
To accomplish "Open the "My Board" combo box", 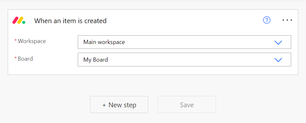I will 184,59.
